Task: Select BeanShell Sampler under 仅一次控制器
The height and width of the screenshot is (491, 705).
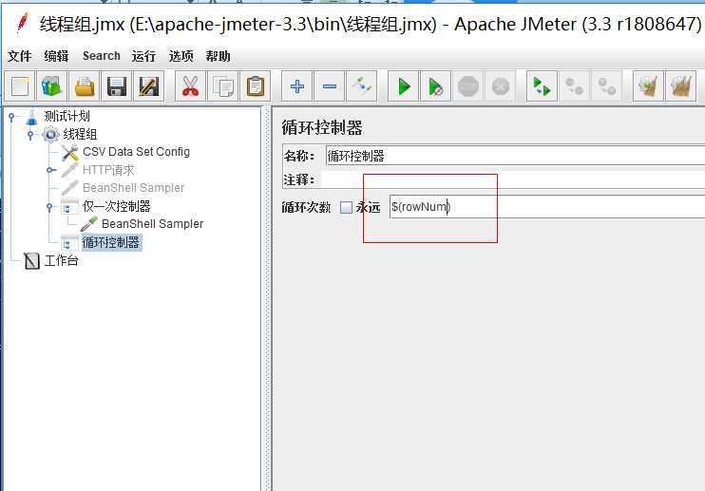Action: tap(152, 224)
